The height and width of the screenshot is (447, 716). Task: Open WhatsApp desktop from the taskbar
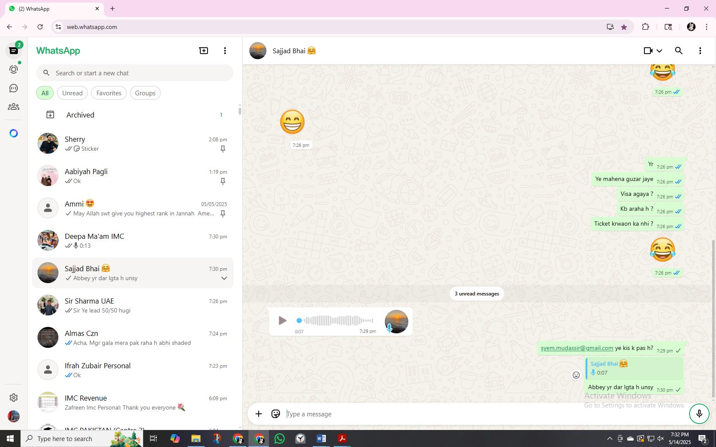click(280, 438)
